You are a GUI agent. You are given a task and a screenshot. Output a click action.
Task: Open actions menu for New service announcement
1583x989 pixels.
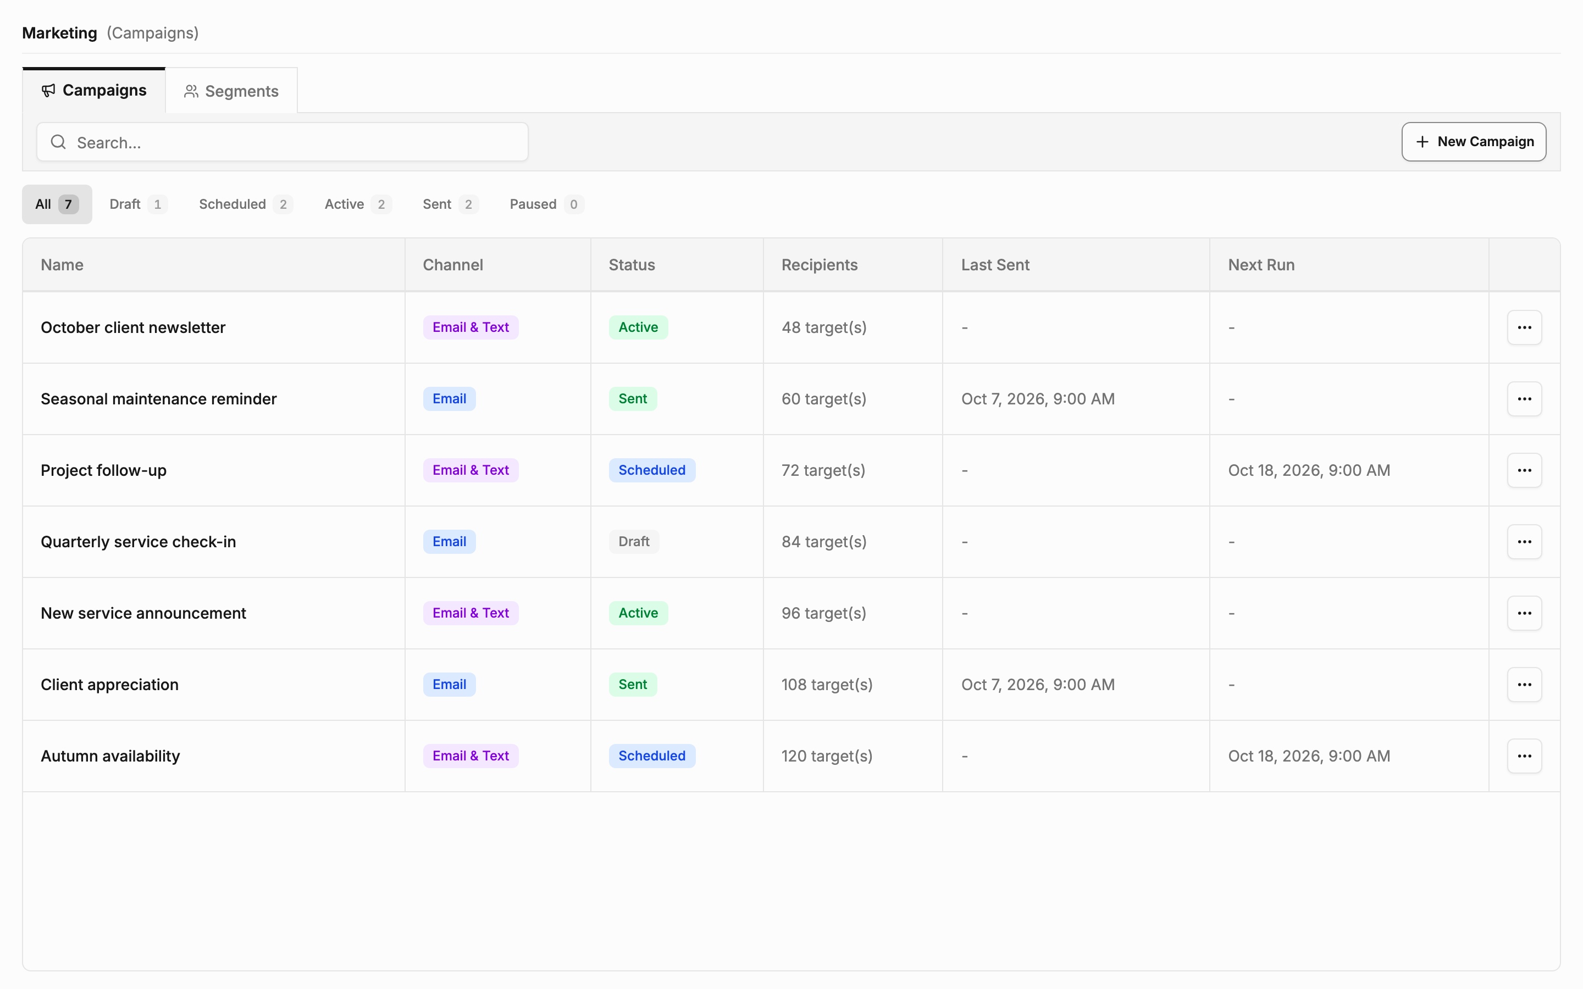1524,612
